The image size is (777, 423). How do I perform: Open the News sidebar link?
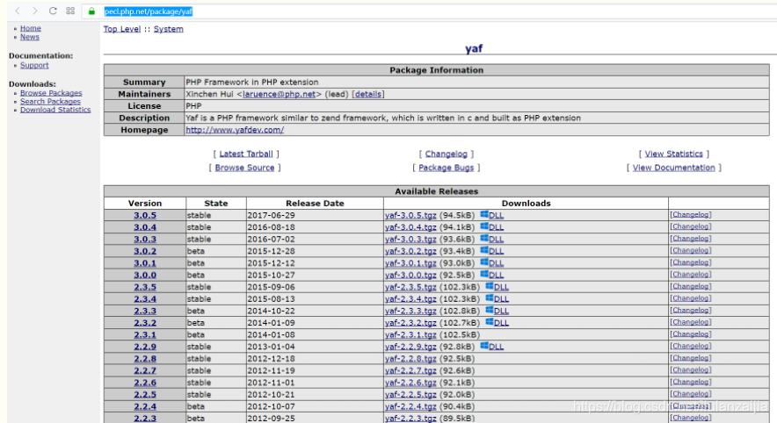pyautogui.click(x=30, y=37)
